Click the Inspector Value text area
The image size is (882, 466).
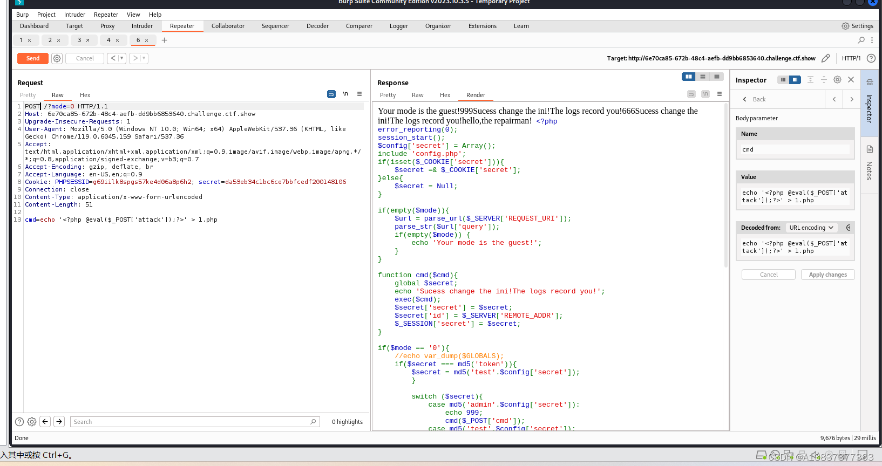coord(795,196)
